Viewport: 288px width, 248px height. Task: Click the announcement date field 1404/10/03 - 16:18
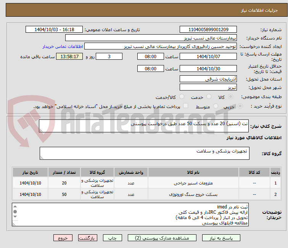(x=54, y=30)
